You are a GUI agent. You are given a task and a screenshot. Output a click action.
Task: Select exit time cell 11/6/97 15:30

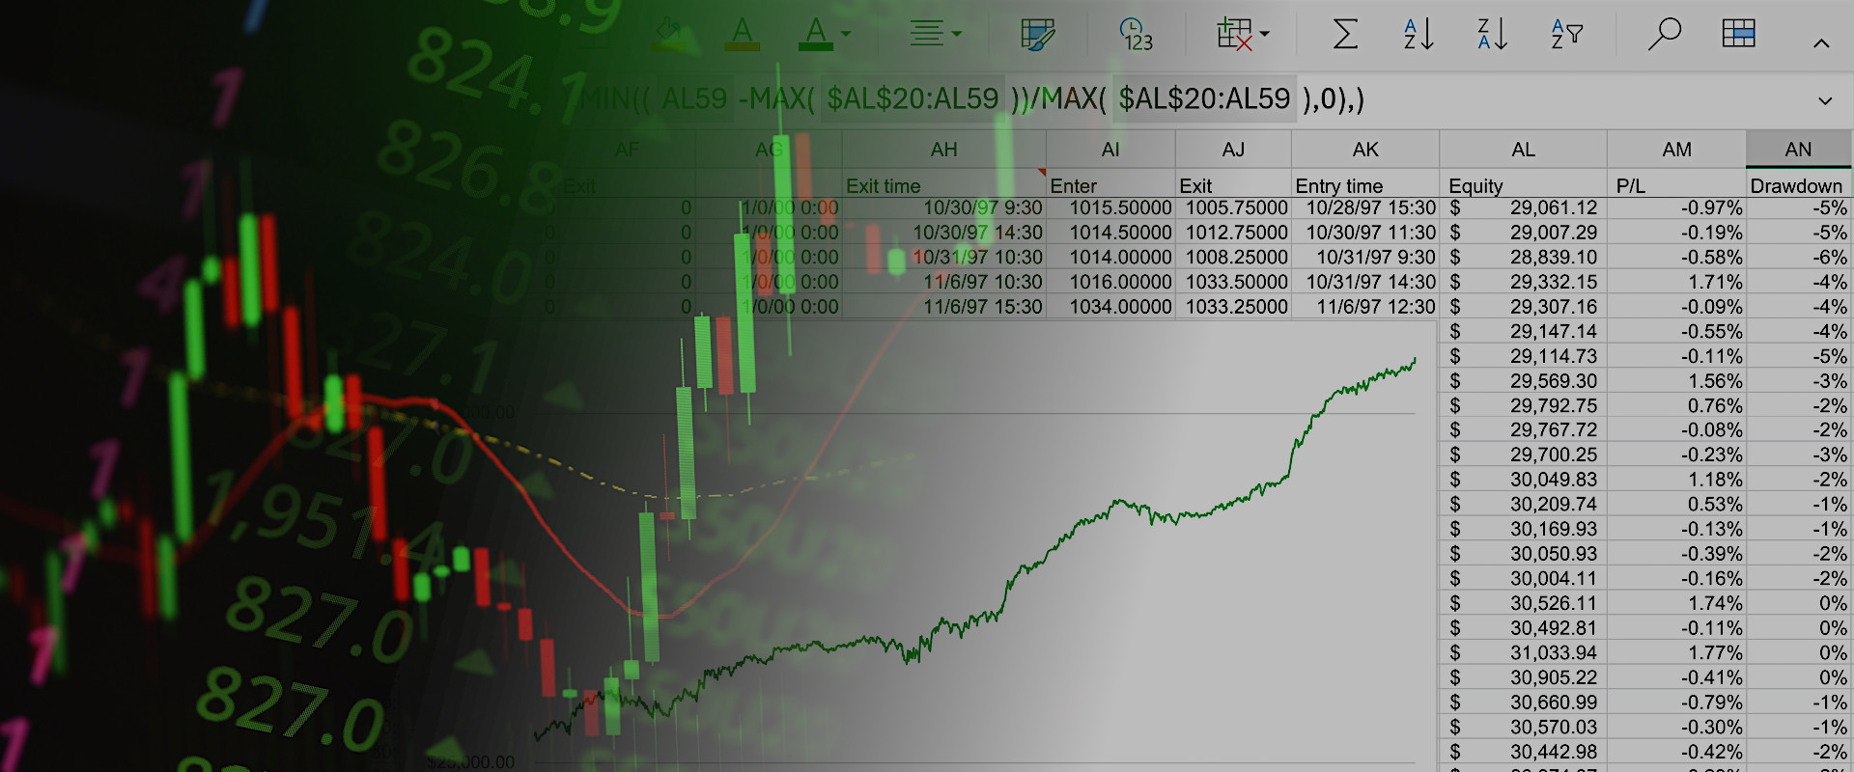pyautogui.click(x=943, y=307)
